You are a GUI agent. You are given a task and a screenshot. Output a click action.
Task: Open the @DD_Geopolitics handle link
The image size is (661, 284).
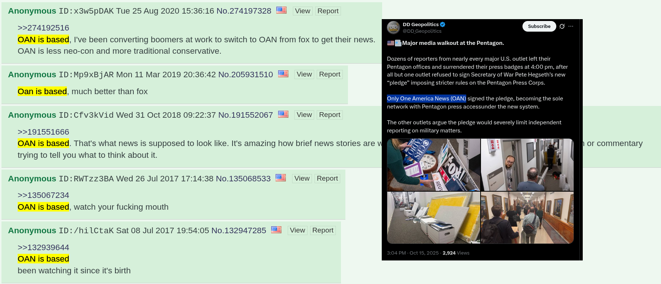422,31
